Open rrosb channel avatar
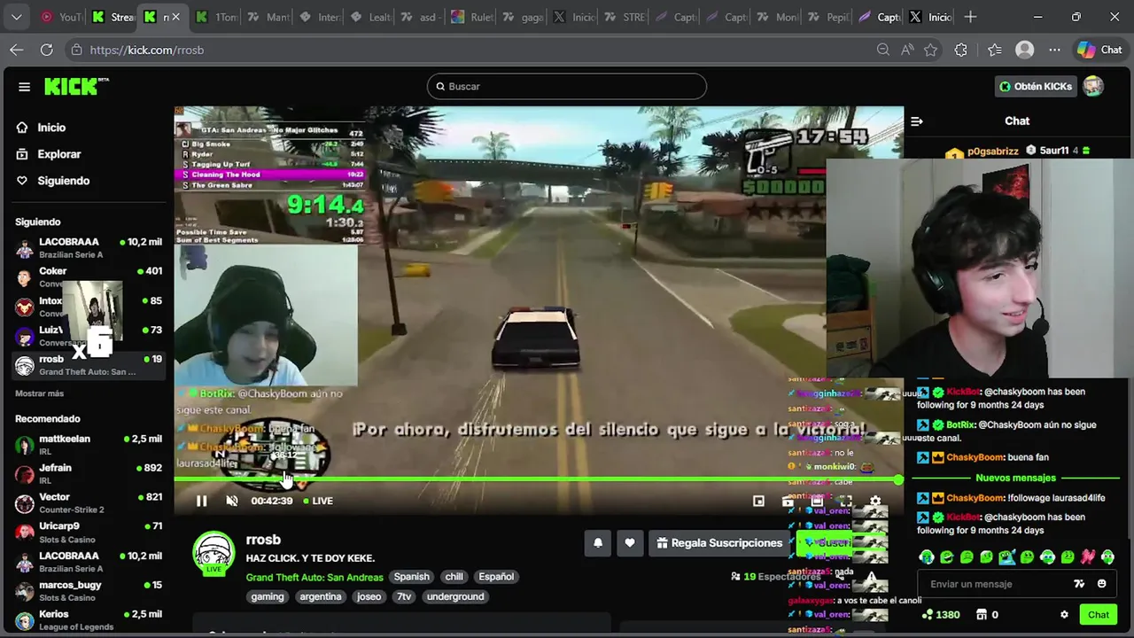This screenshot has width=1134, height=638. click(x=214, y=554)
